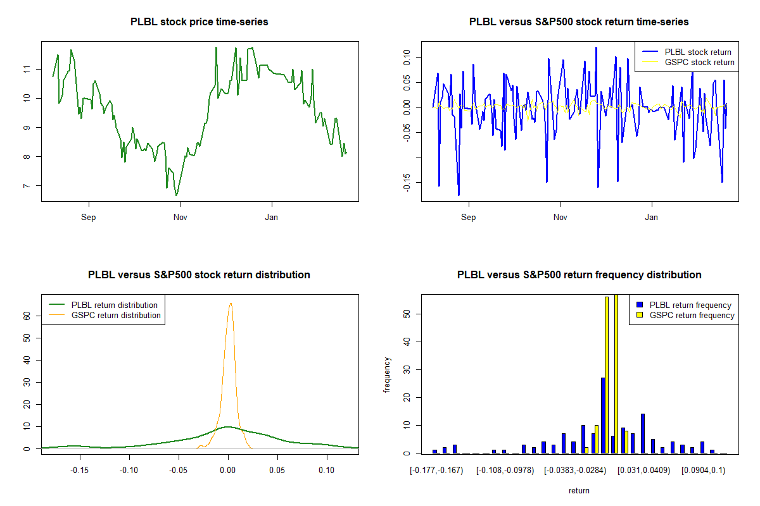Click the blue PLBL return frequency legend swatch

coord(640,305)
